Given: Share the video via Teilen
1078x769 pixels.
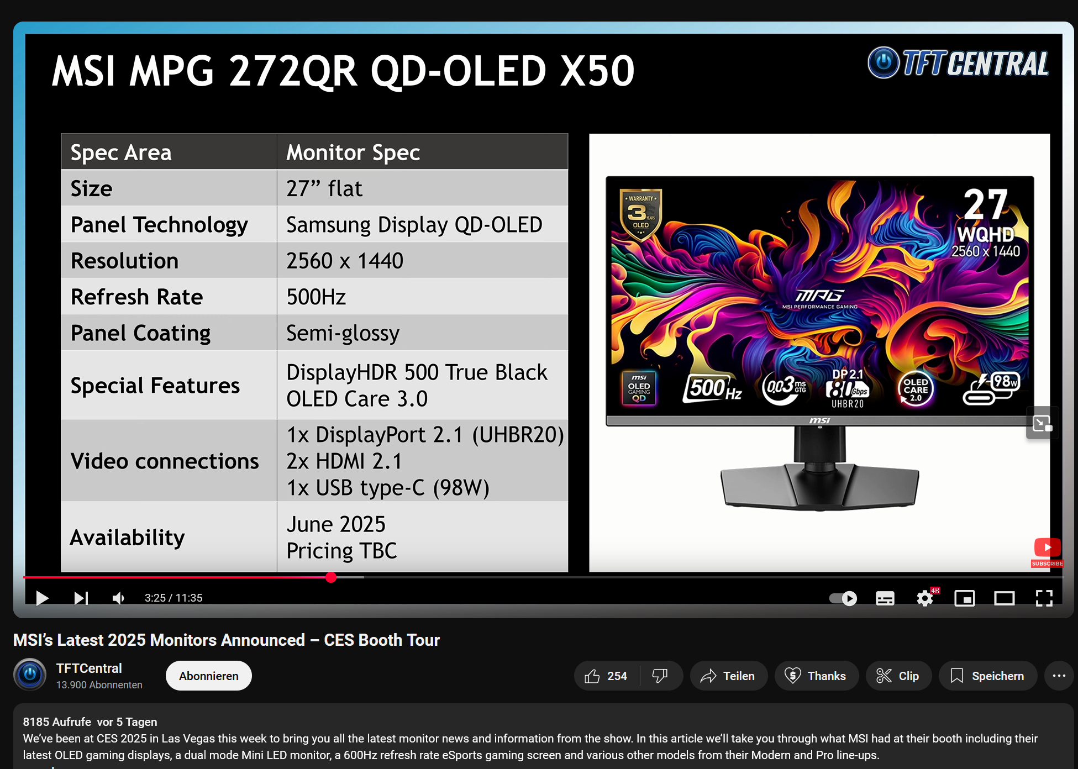Looking at the screenshot, I should (728, 676).
